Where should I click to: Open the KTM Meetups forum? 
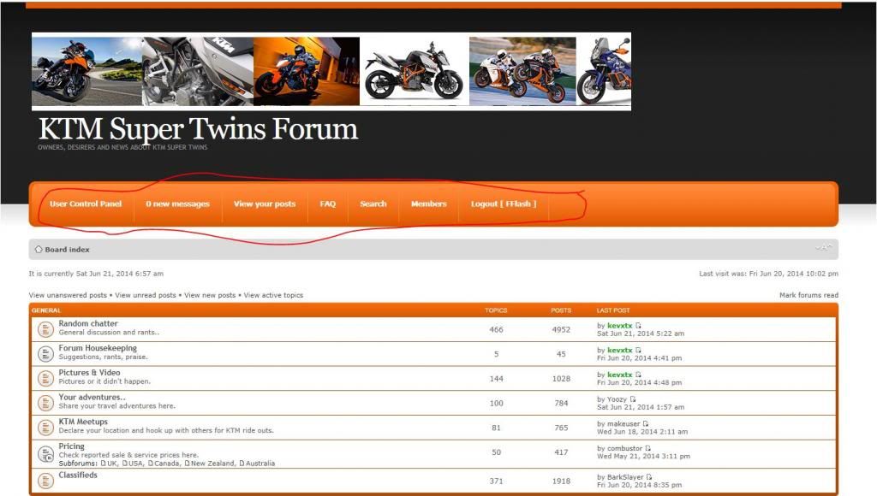[83, 422]
